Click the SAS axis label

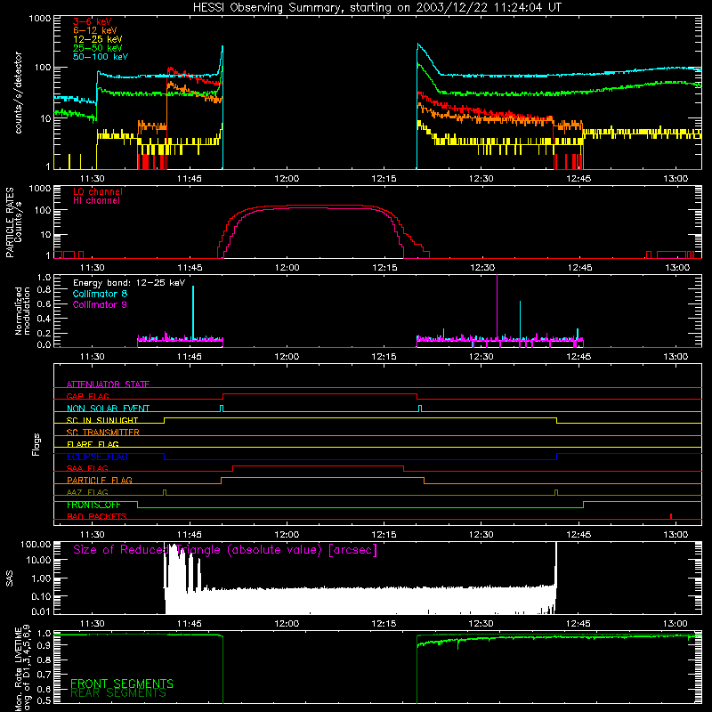coord(10,578)
